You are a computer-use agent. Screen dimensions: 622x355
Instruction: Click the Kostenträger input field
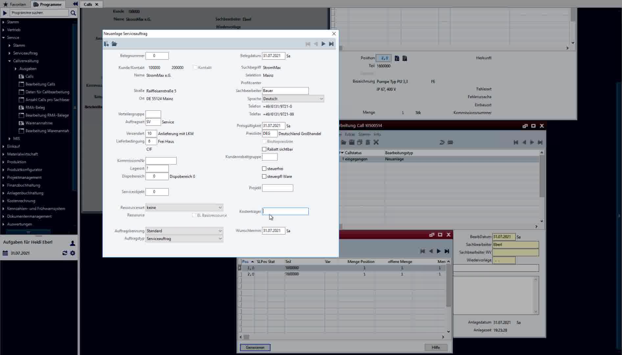pyautogui.click(x=285, y=211)
